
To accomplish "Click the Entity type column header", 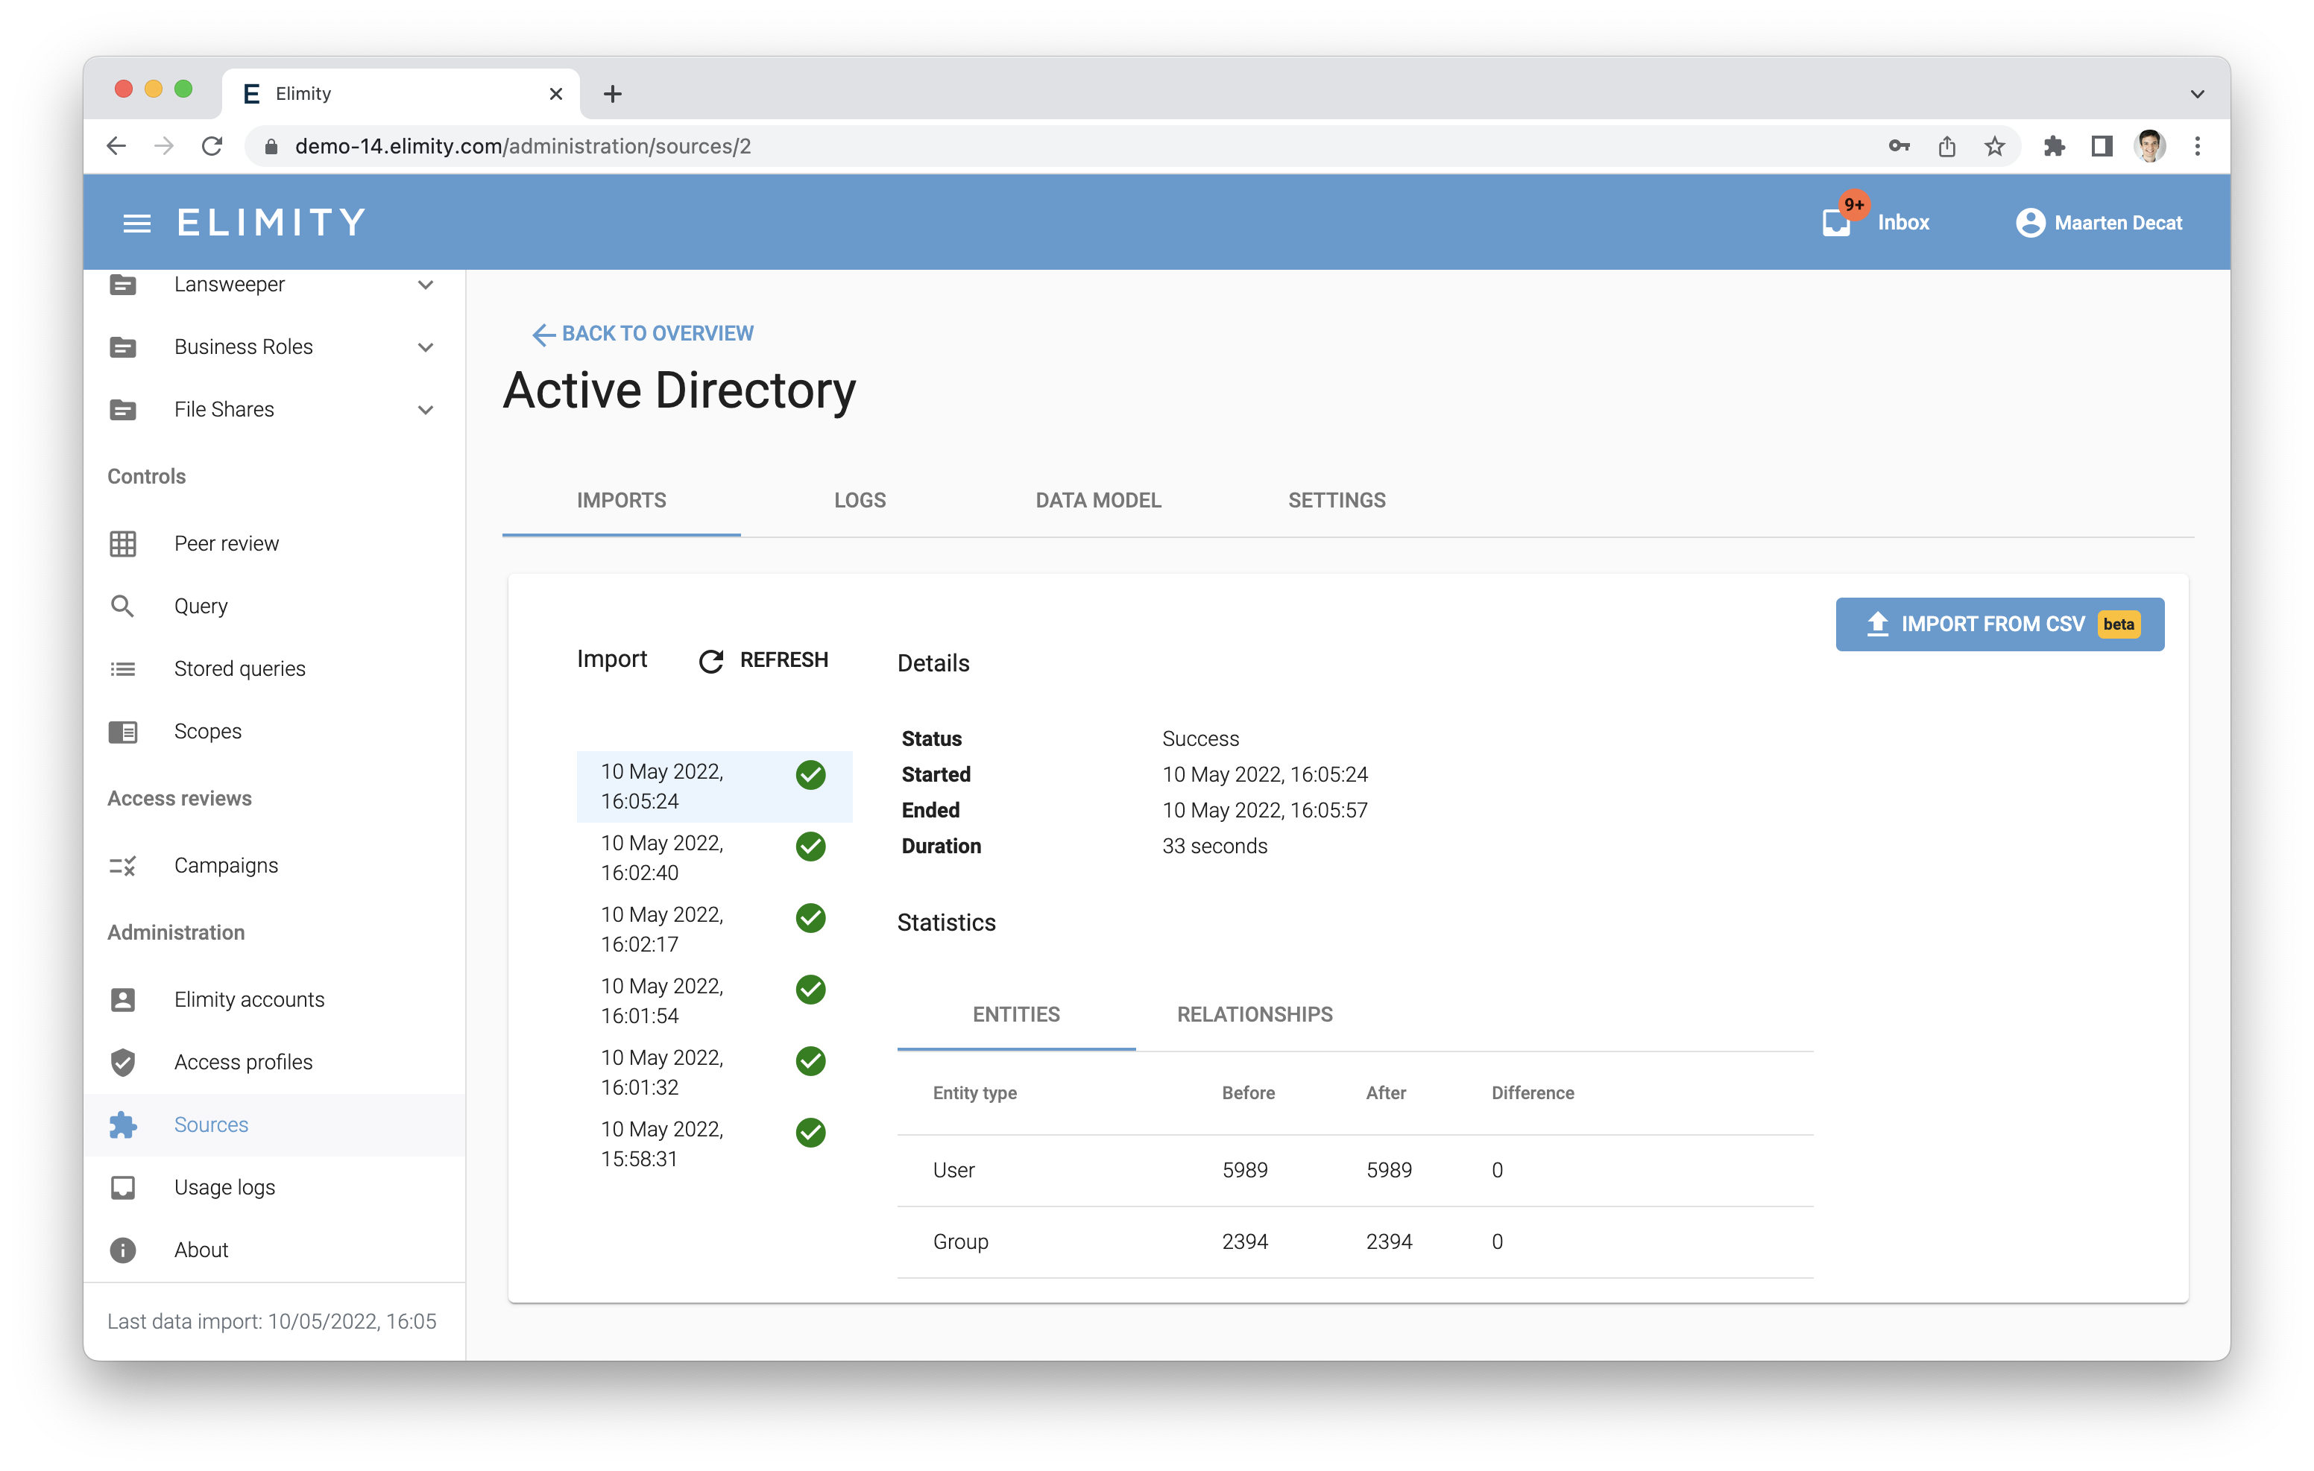I will click(974, 1093).
